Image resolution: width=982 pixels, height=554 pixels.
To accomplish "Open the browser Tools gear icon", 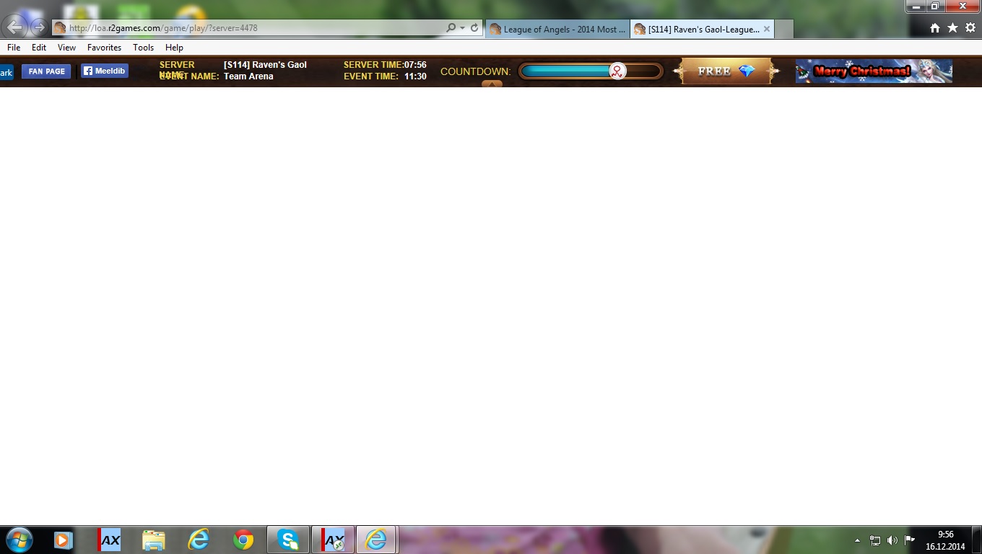I will 970,28.
